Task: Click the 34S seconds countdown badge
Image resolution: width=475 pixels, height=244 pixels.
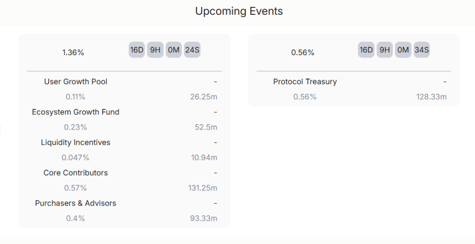Action: click(x=421, y=50)
